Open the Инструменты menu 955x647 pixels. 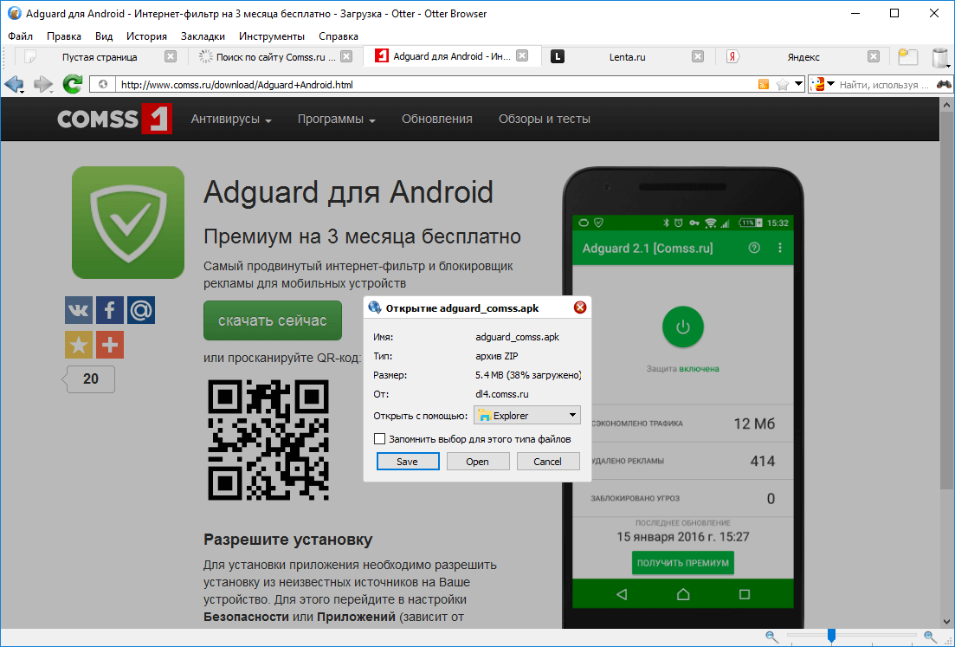coord(272,36)
